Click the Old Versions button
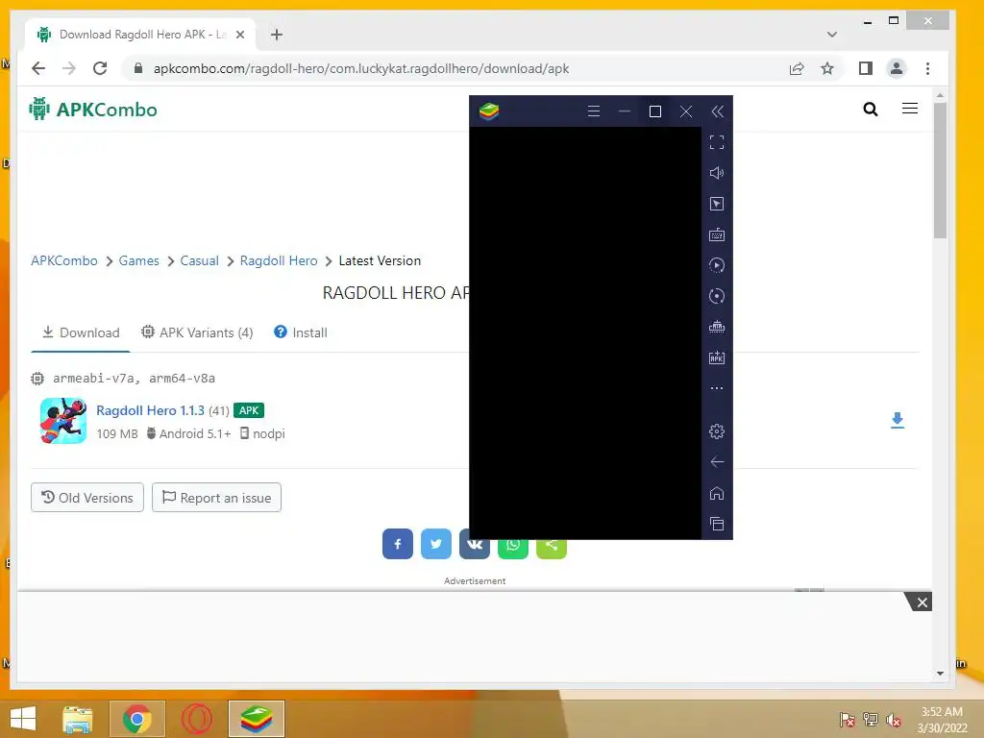Screen dimensions: 984x738 (87, 498)
